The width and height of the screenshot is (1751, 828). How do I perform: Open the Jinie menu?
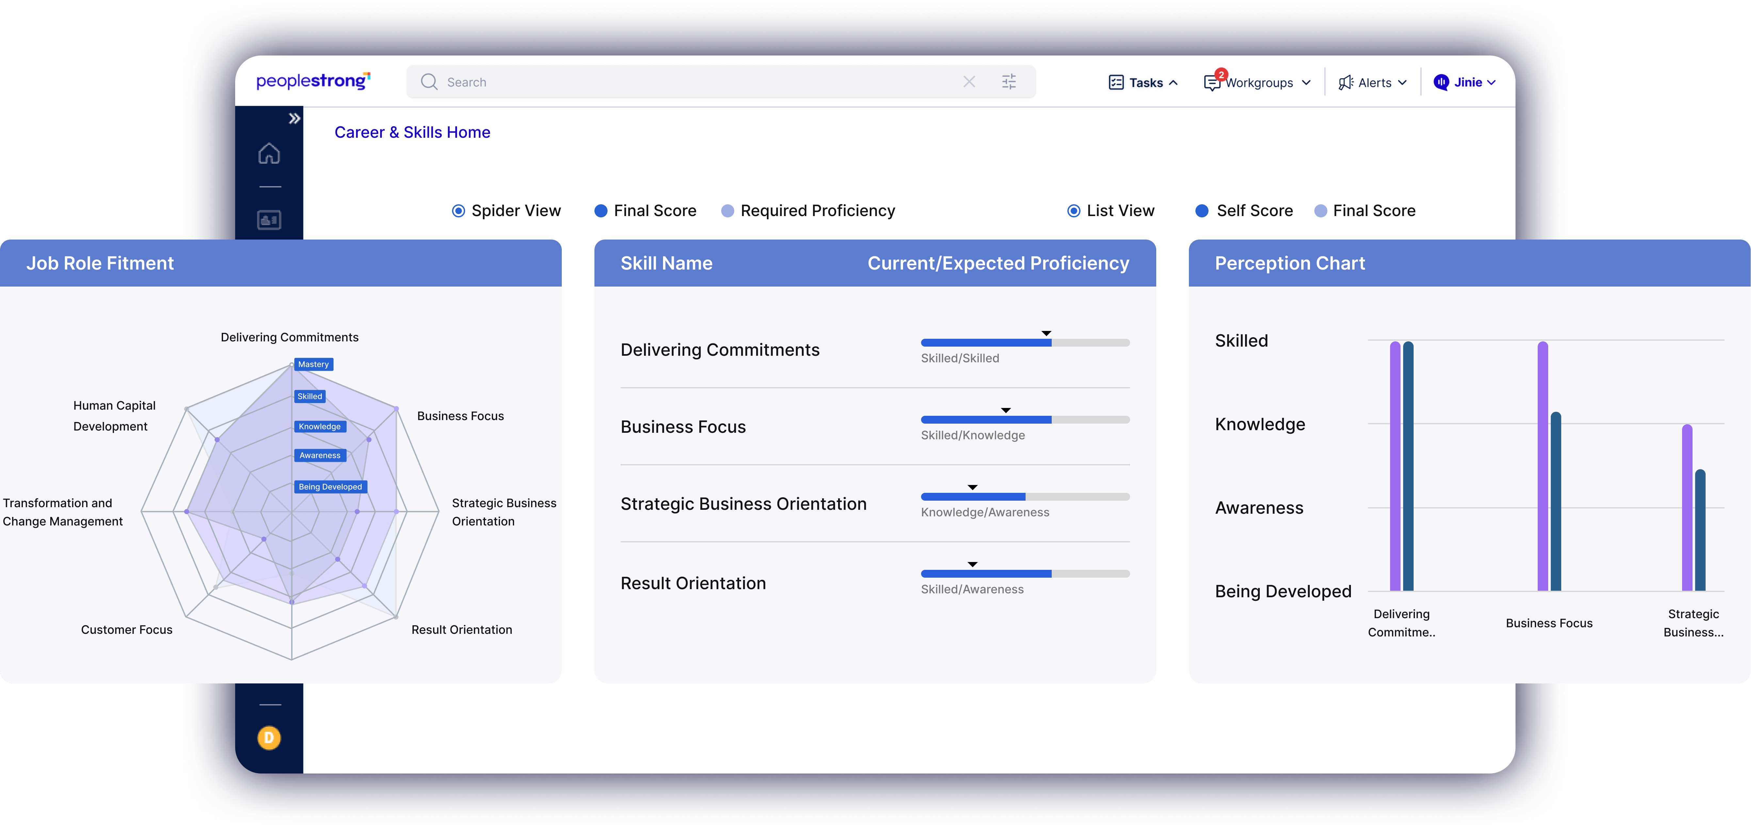click(x=1466, y=83)
